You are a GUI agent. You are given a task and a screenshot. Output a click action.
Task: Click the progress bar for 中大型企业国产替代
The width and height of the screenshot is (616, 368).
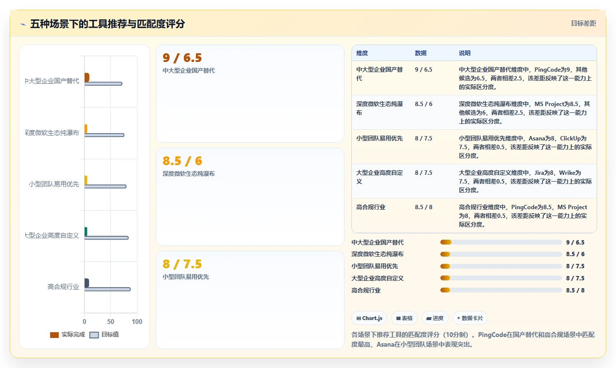501,242
